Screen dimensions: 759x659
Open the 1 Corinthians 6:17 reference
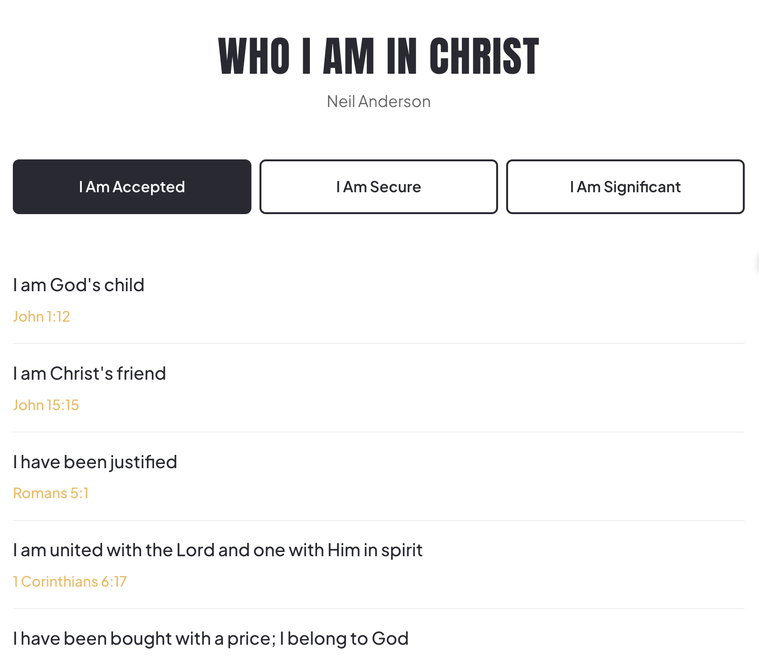pos(70,581)
